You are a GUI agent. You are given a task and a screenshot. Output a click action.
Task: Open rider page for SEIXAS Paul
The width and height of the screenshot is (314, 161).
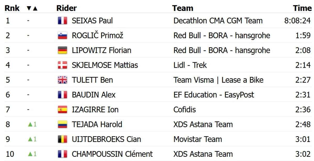pyautogui.click(x=92, y=21)
